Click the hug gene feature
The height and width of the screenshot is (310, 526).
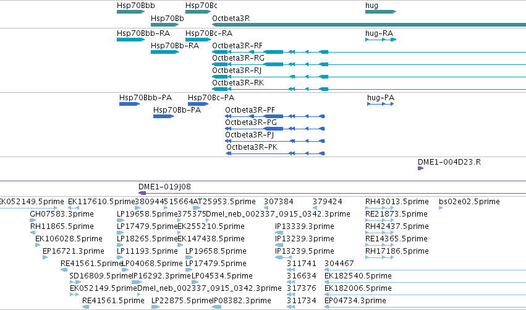click(381, 12)
